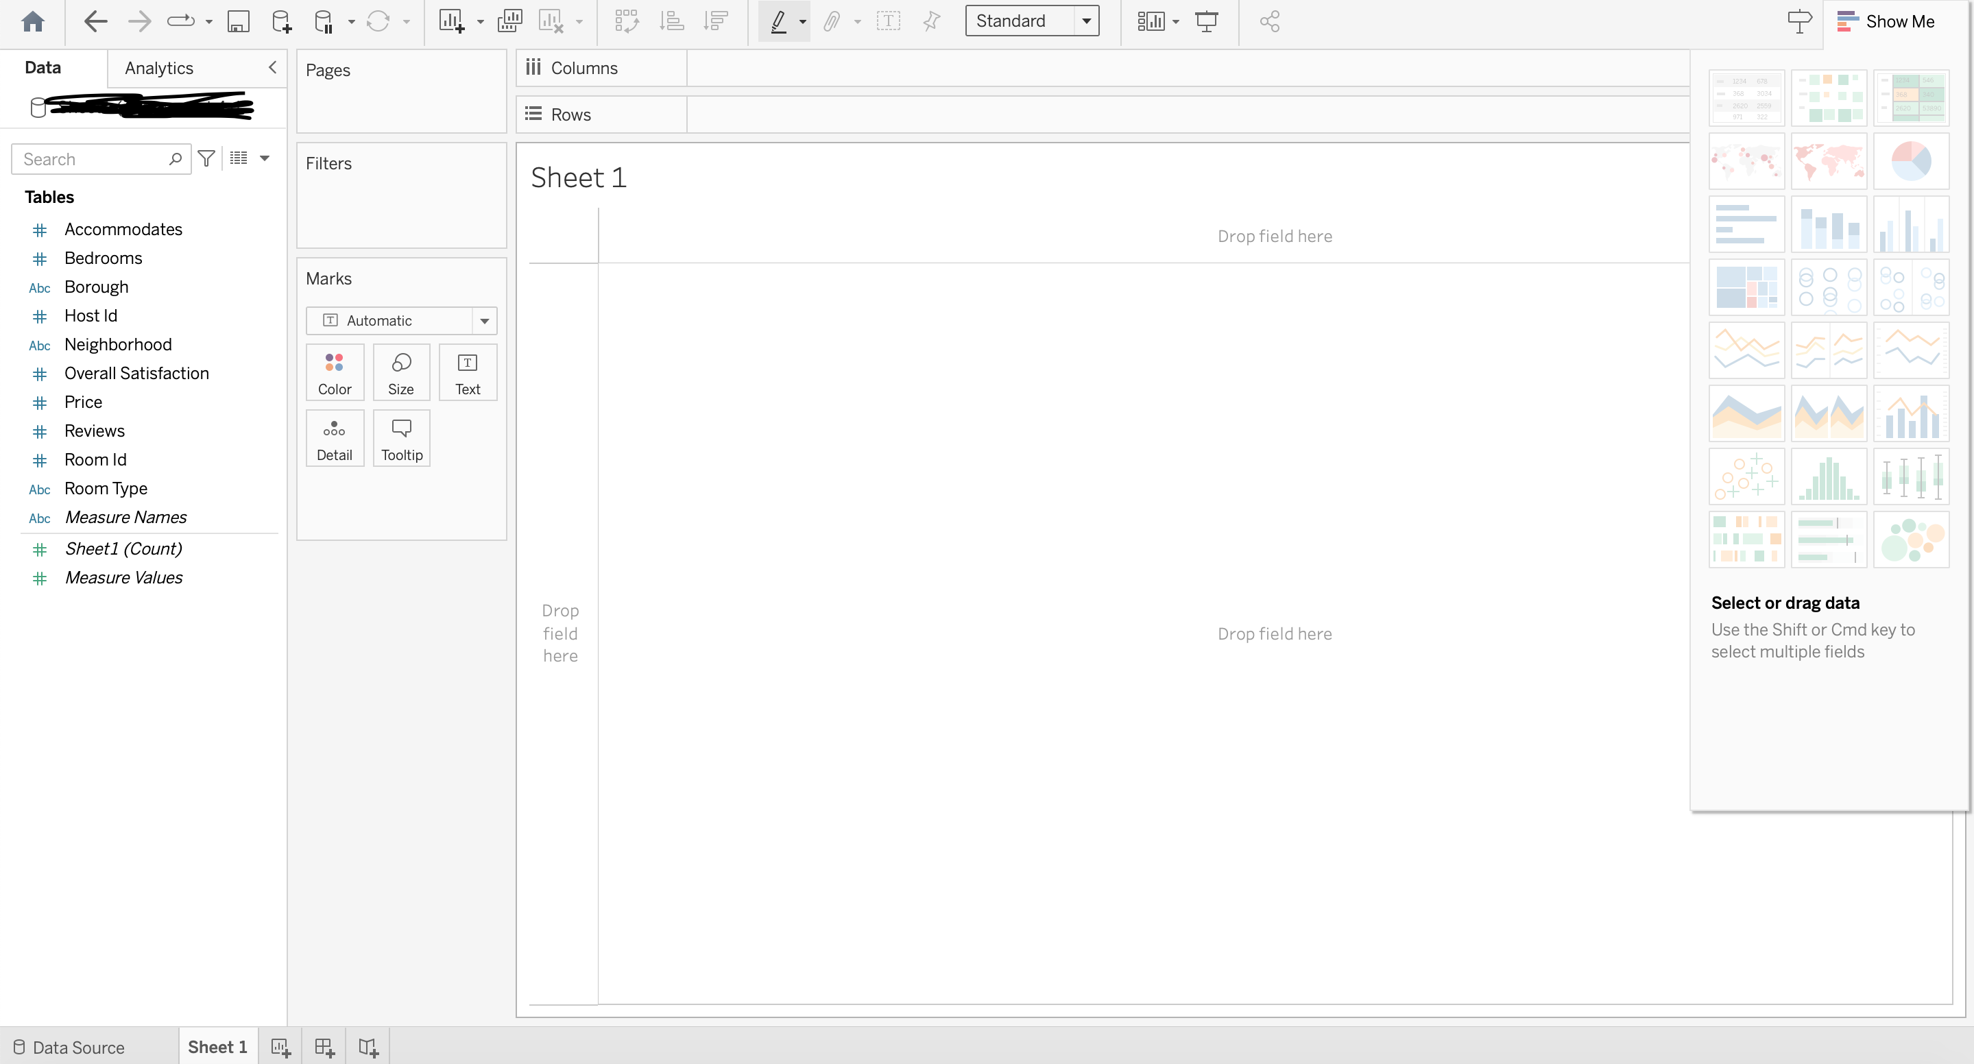This screenshot has height=1064, width=1974.
Task: Select the Sheet 1 tab
Action: coord(217,1047)
